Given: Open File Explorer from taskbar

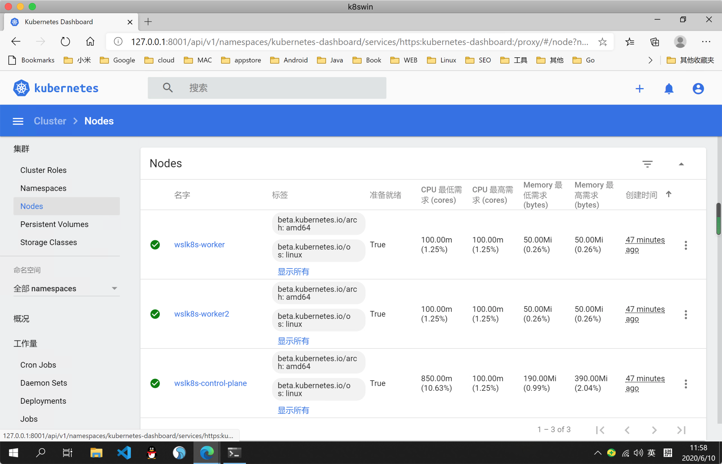Looking at the screenshot, I should point(96,453).
